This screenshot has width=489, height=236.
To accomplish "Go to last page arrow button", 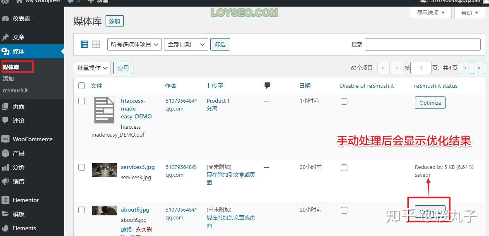I will (479, 67).
